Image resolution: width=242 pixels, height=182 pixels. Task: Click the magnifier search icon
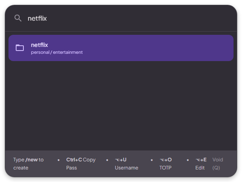click(18, 18)
